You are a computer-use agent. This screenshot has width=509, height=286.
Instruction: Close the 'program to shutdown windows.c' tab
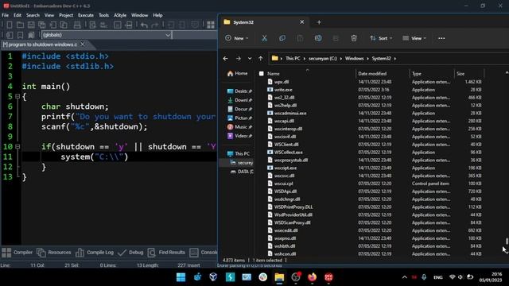[83, 44]
